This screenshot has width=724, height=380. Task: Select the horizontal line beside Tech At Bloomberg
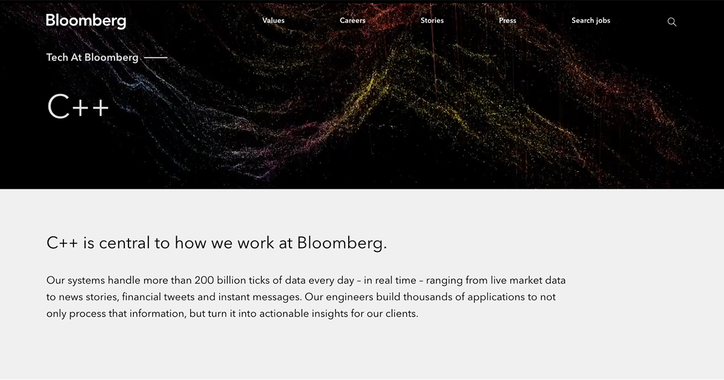click(x=156, y=58)
